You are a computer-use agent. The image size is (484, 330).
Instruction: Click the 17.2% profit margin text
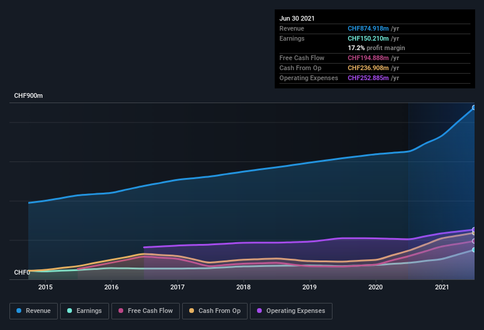(376, 48)
